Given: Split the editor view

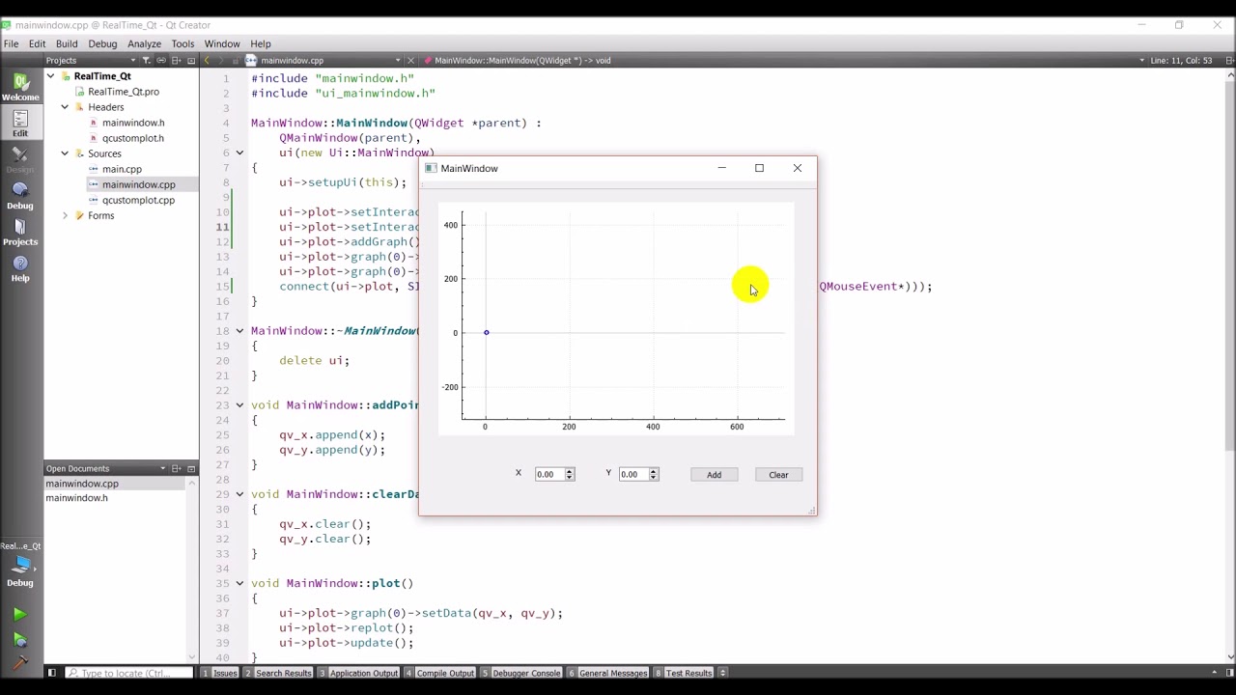Looking at the screenshot, I should pyautogui.click(x=1230, y=60).
